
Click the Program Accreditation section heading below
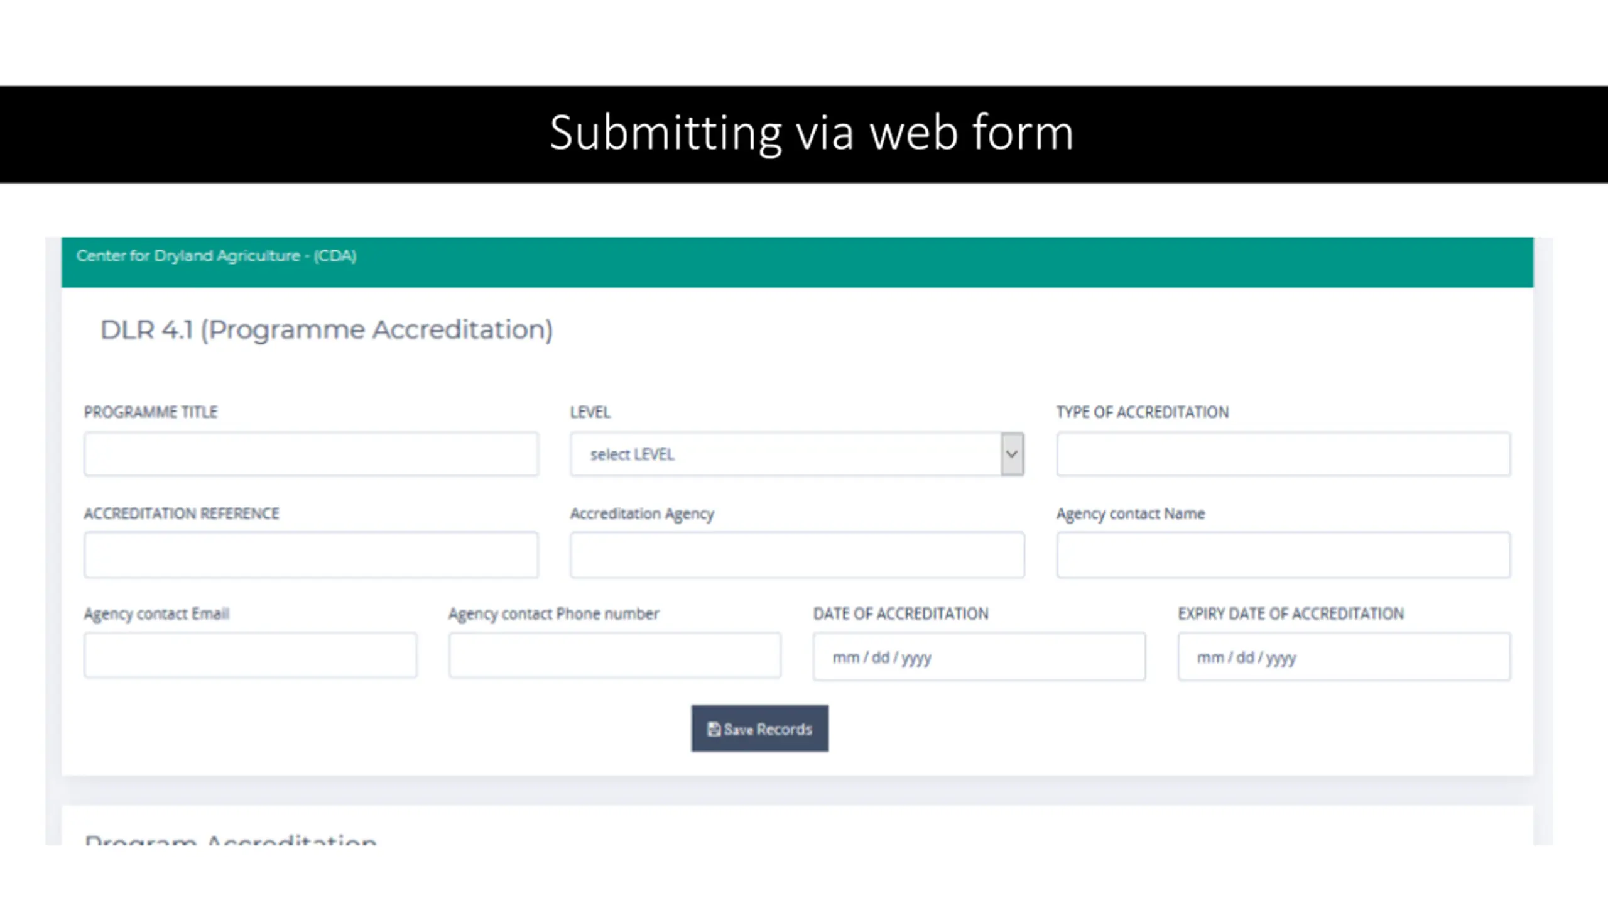point(231,838)
